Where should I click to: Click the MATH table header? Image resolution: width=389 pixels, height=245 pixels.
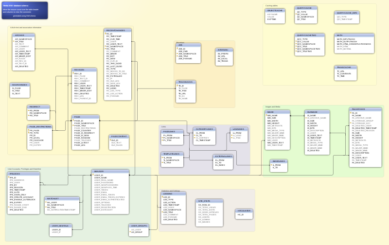(354, 35)
